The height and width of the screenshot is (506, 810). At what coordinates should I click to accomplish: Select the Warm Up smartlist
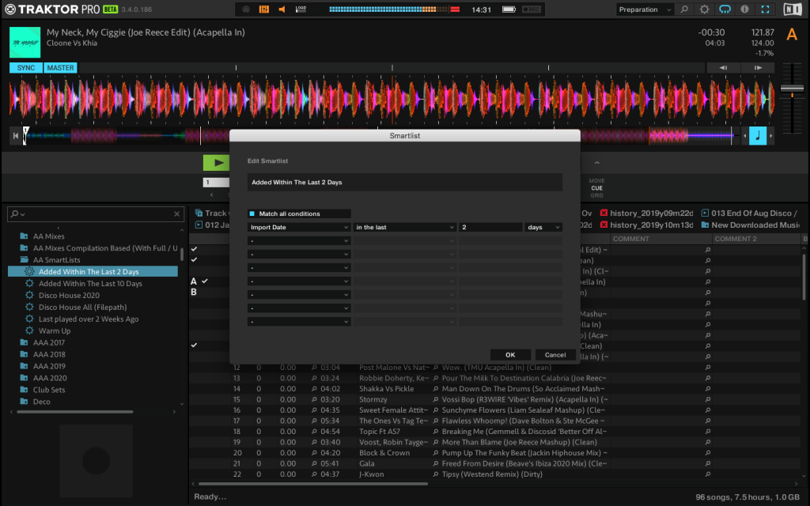[55, 331]
